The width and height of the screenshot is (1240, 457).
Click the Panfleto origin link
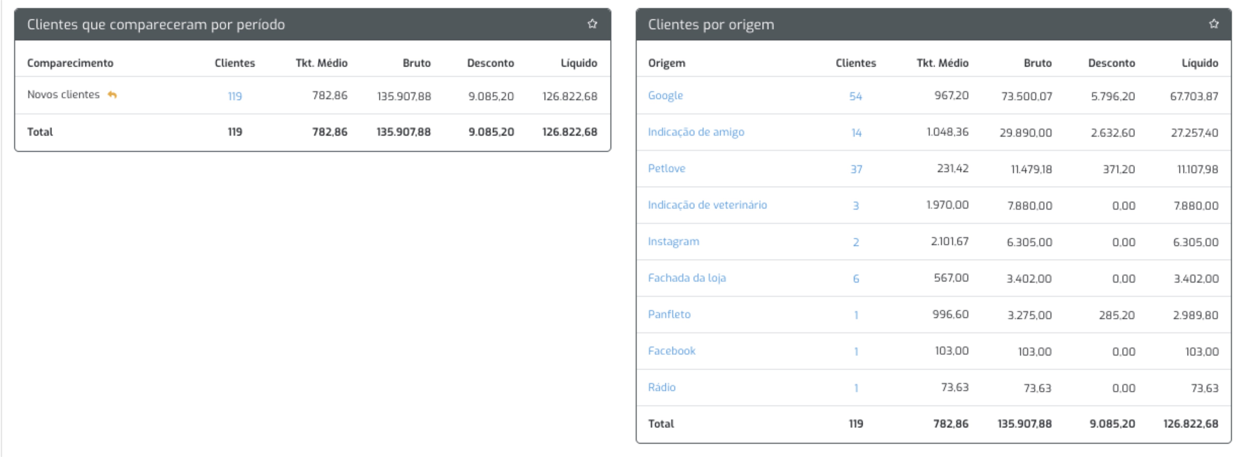(x=669, y=315)
